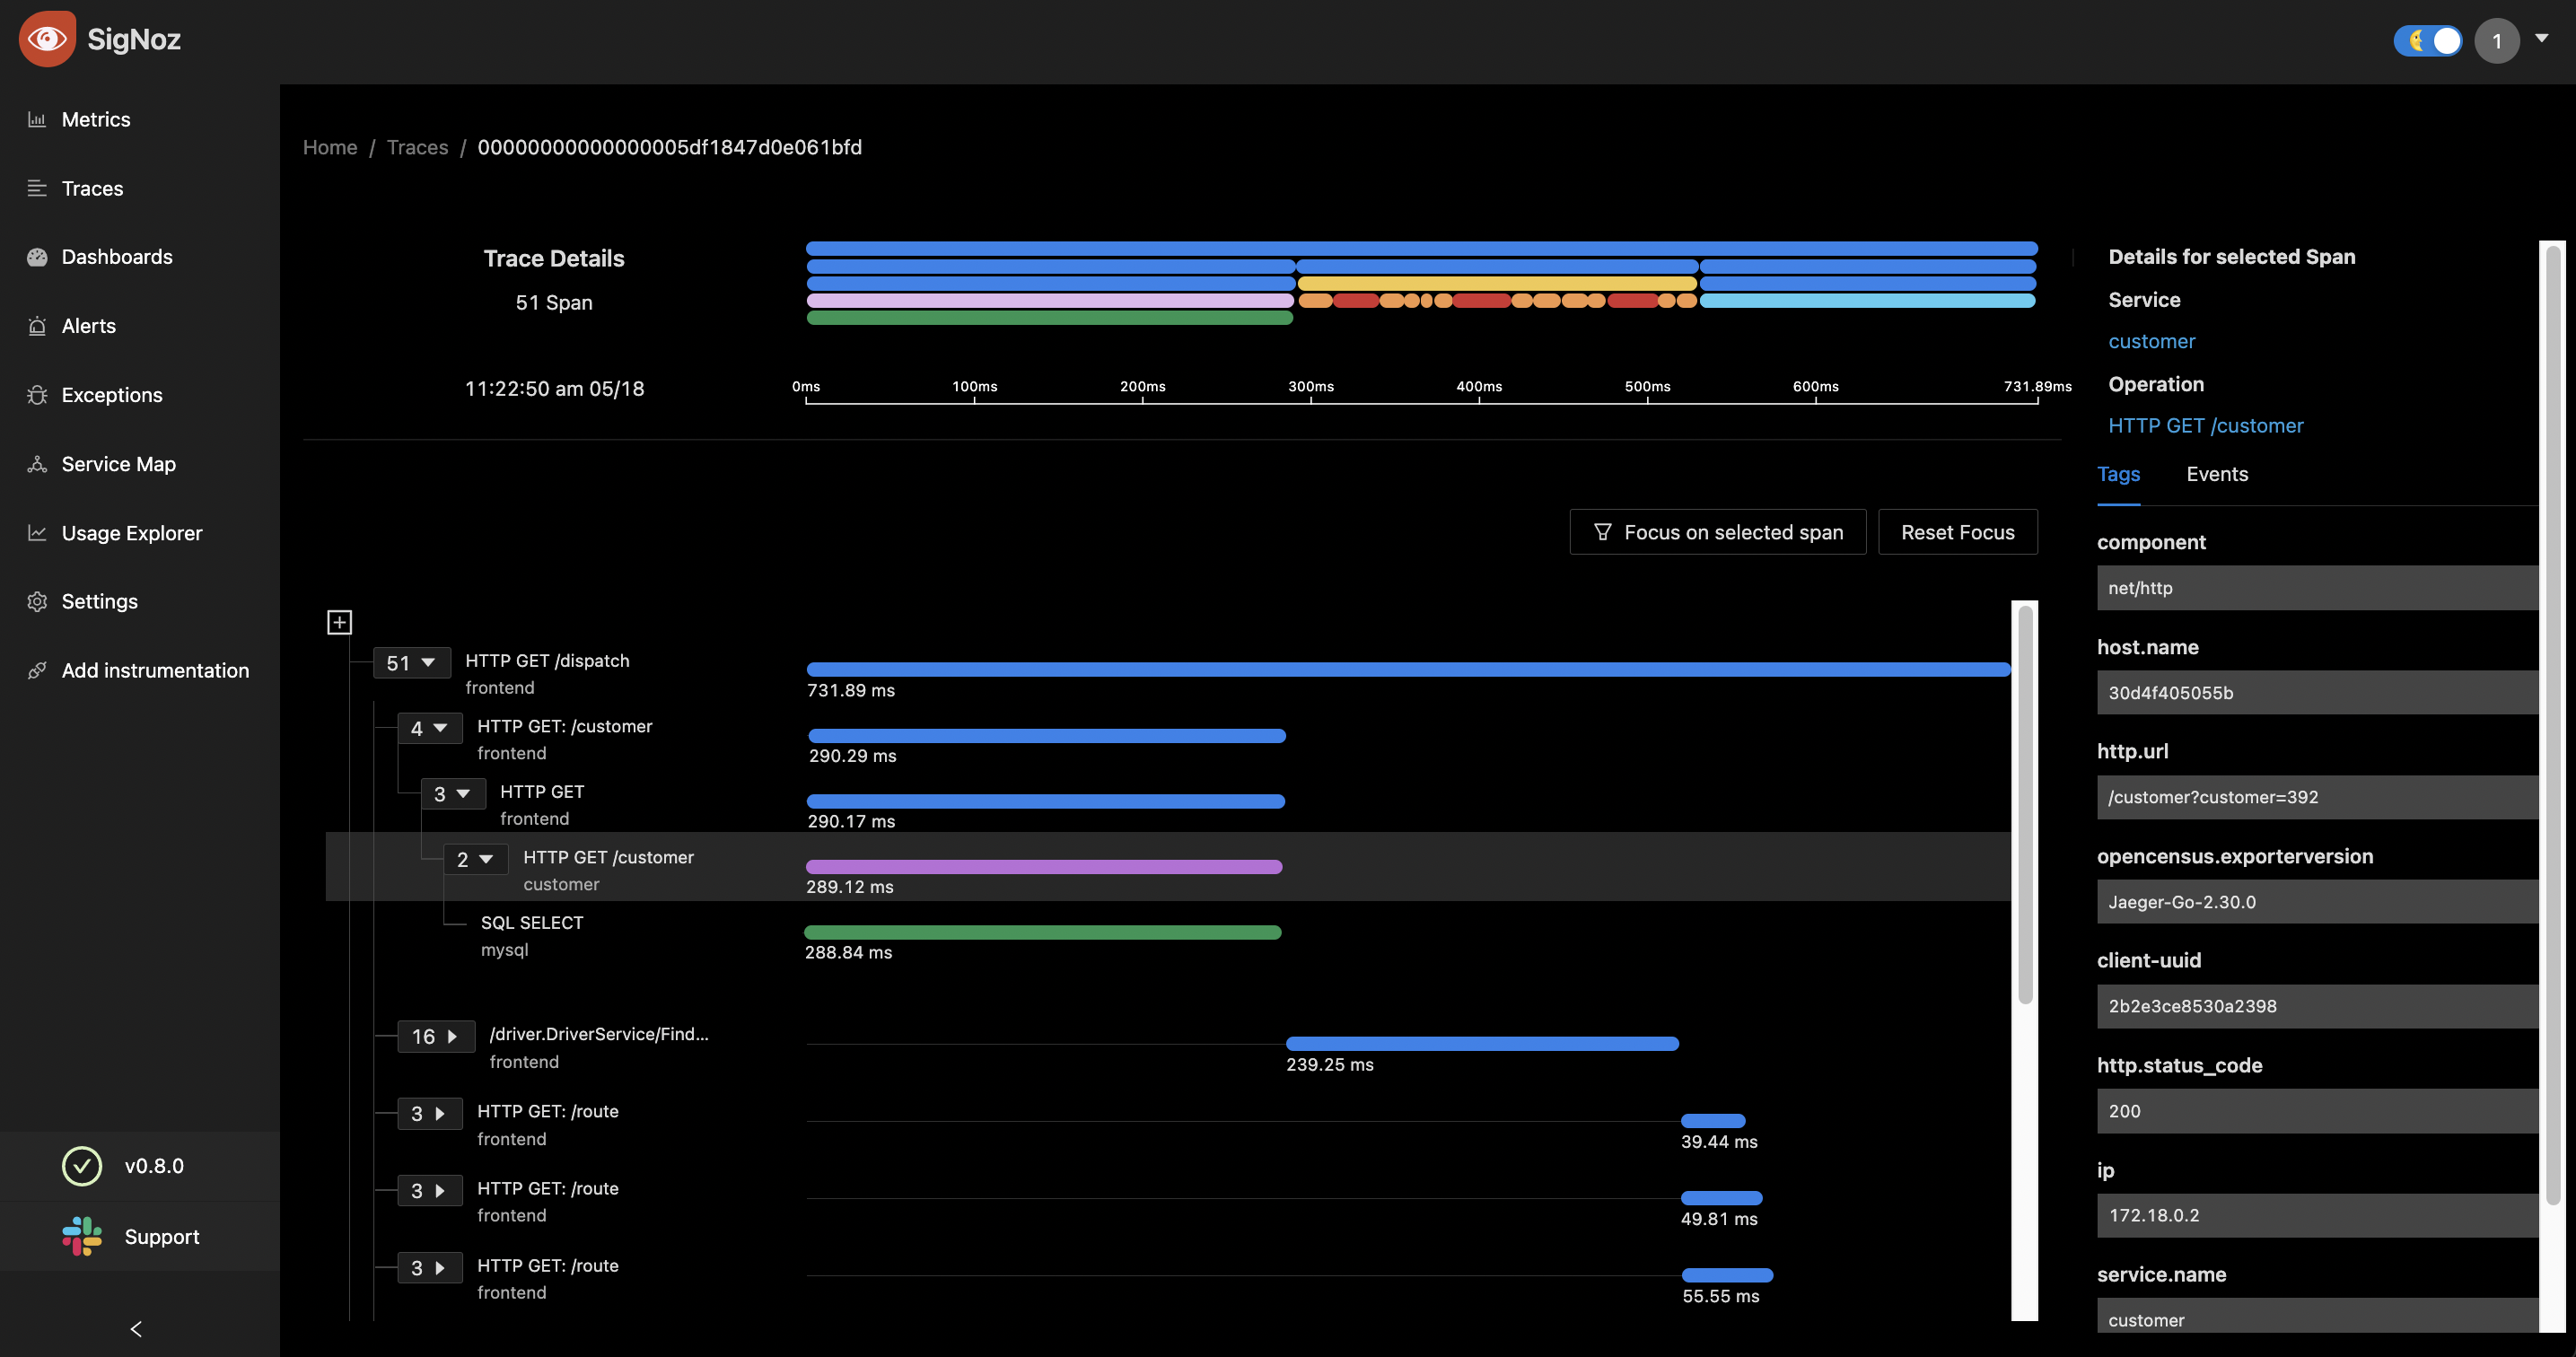Click the Reset Focus button
This screenshot has width=2576, height=1357.
(x=1957, y=533)
